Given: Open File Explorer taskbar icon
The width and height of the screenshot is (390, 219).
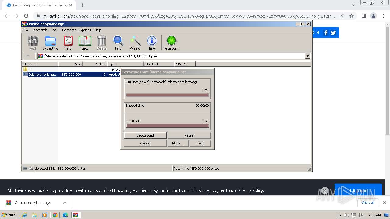Looking at the screenshot, I should pos(34,215).
